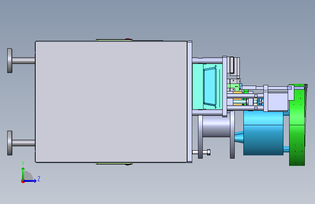This screenshot has width=315, height=204.
Task: Select the large green wheel on the far right
Action: point(297,125)
